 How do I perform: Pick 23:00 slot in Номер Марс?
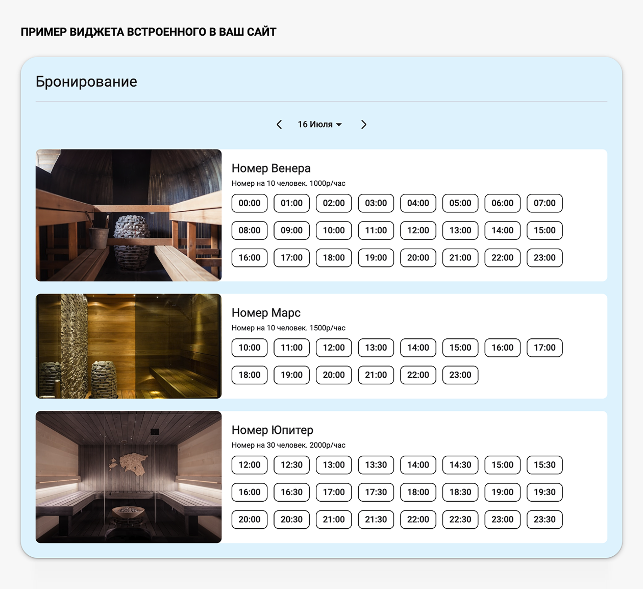click(460, 375)
